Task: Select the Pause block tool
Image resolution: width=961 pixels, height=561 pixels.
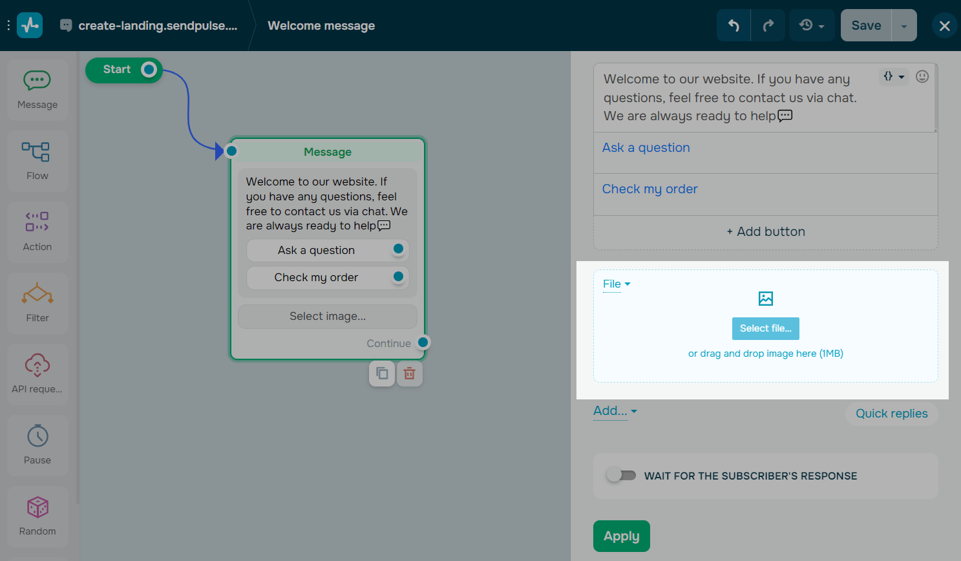Action: coord(37,445)
